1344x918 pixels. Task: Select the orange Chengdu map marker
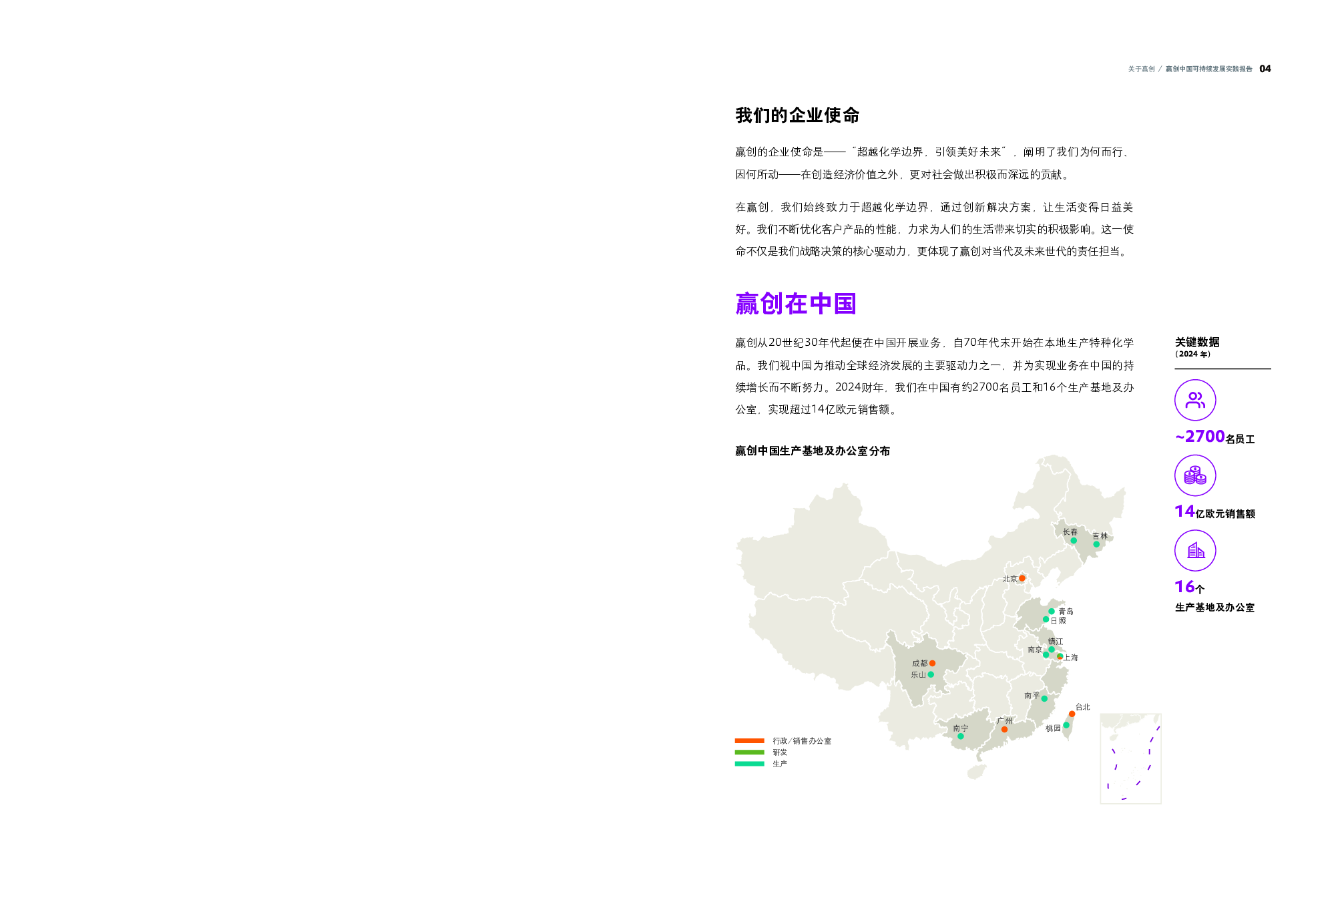[932, 663]
